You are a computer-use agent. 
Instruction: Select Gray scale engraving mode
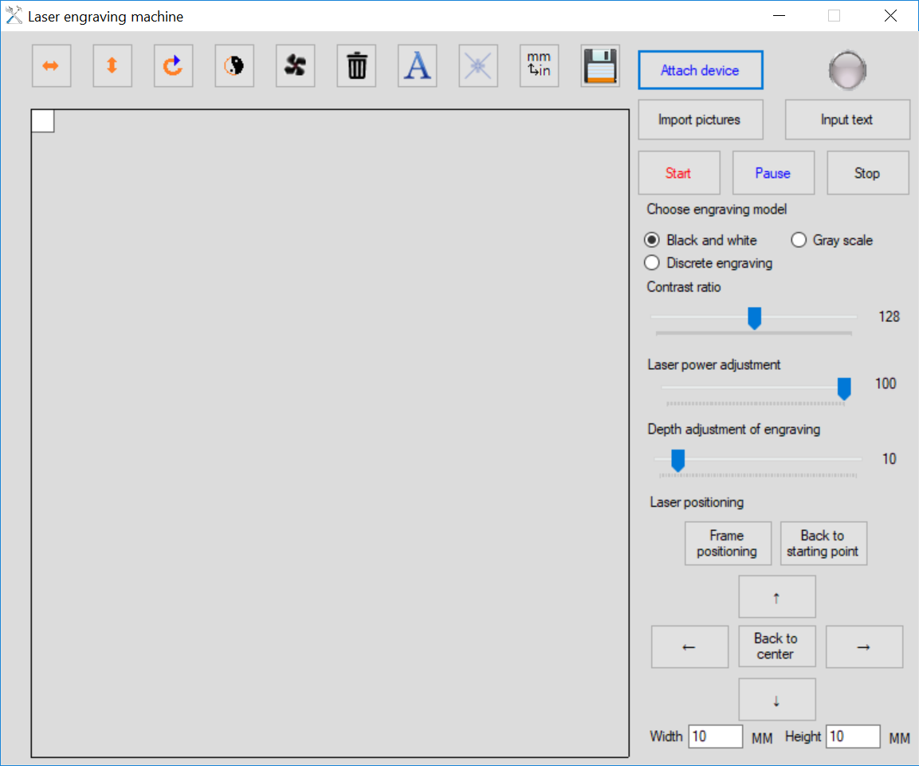pyautogui.click(x=831, y=240)
